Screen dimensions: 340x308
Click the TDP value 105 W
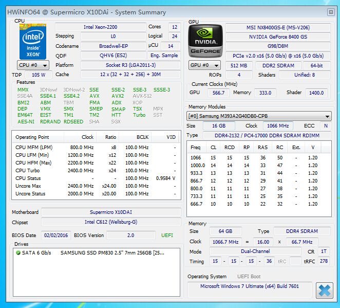[39, 75]
